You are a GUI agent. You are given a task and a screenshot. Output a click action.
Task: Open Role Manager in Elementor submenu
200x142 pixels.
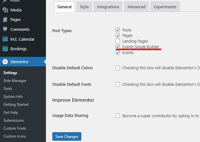tap(15, 81)
